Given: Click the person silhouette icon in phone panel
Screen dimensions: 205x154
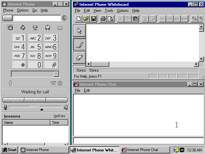Looking at the screenshot, I should [10, 83].
